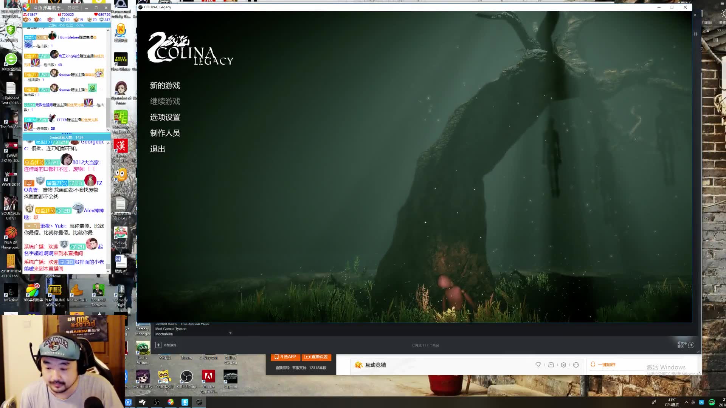726x408 pixels.
Task: Launch PLAYERUNKNOWN'S PUBG shortcut
Action: coord(55,295)
